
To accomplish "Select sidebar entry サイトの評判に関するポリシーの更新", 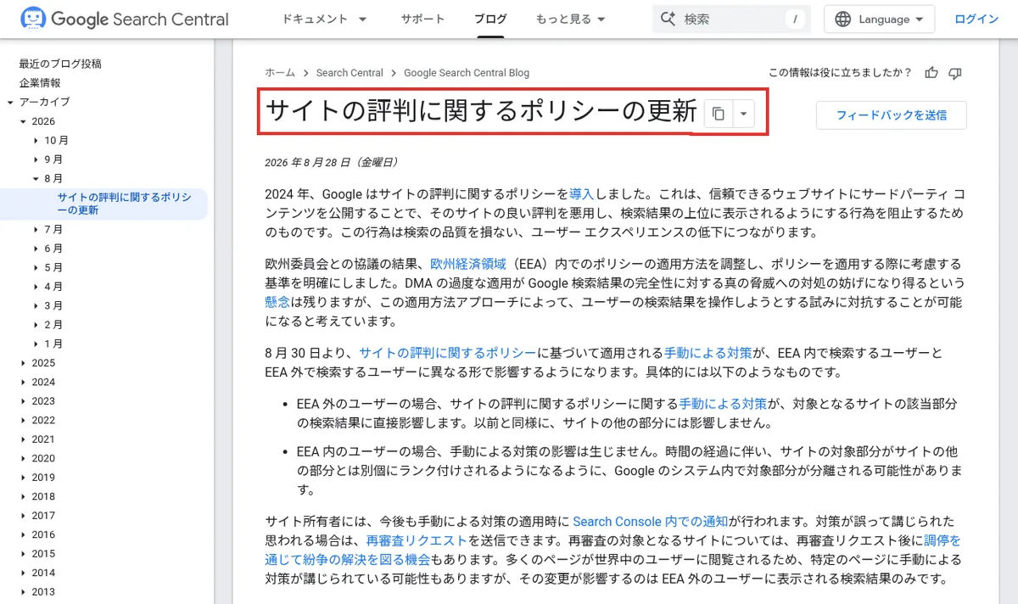I will click(x=125, y=204).
